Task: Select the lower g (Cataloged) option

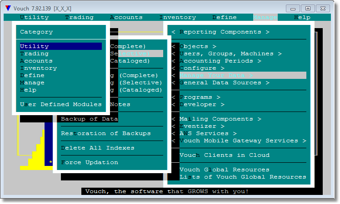Action: (136, 90)
